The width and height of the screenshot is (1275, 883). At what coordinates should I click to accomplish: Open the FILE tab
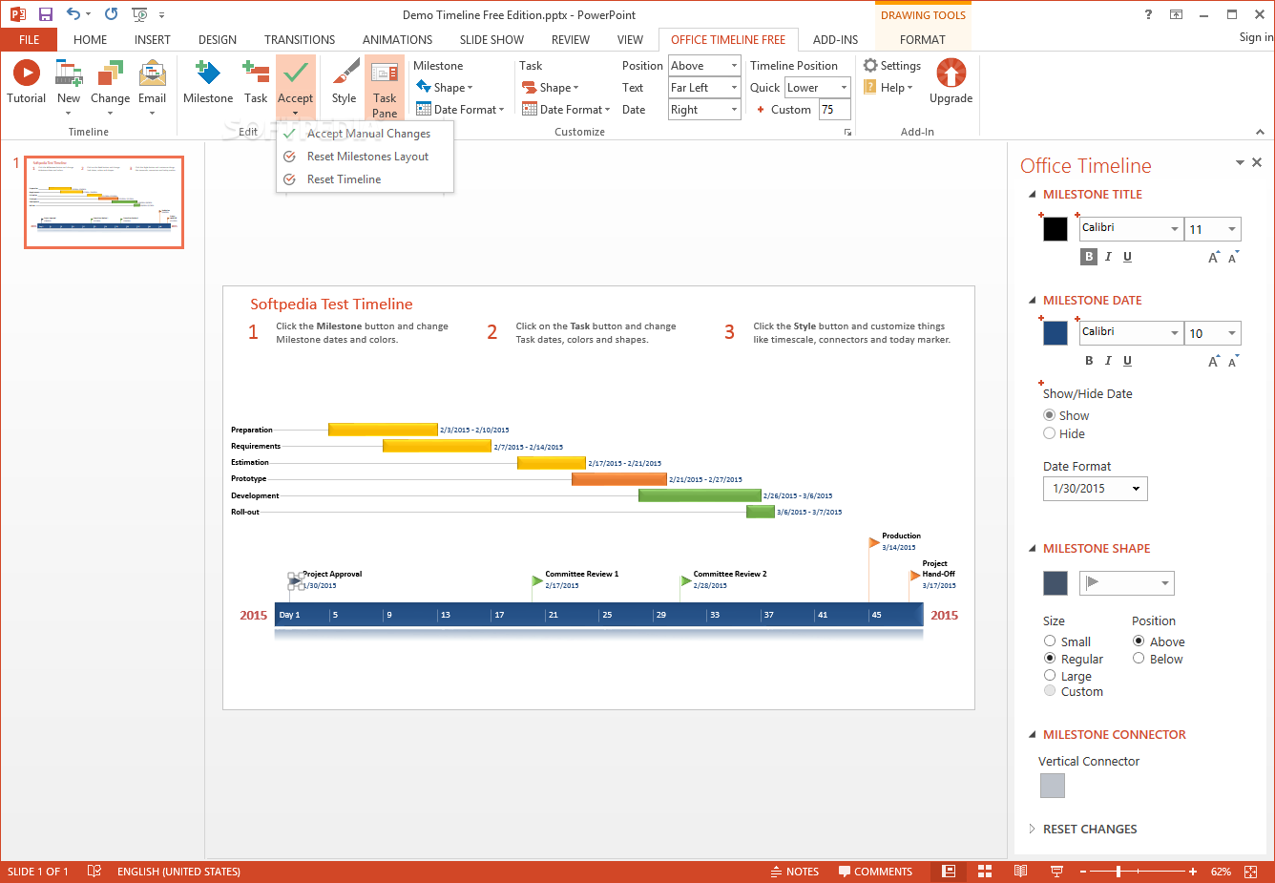pos(30,40)
